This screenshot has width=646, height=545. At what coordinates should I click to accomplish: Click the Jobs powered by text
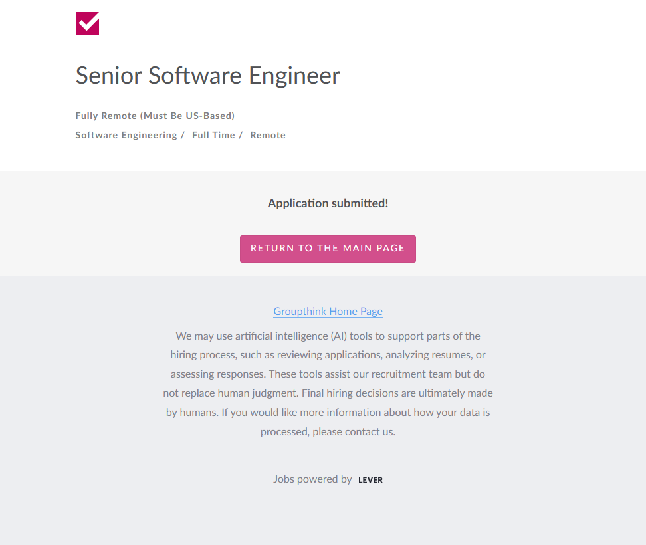click(312, 479)
